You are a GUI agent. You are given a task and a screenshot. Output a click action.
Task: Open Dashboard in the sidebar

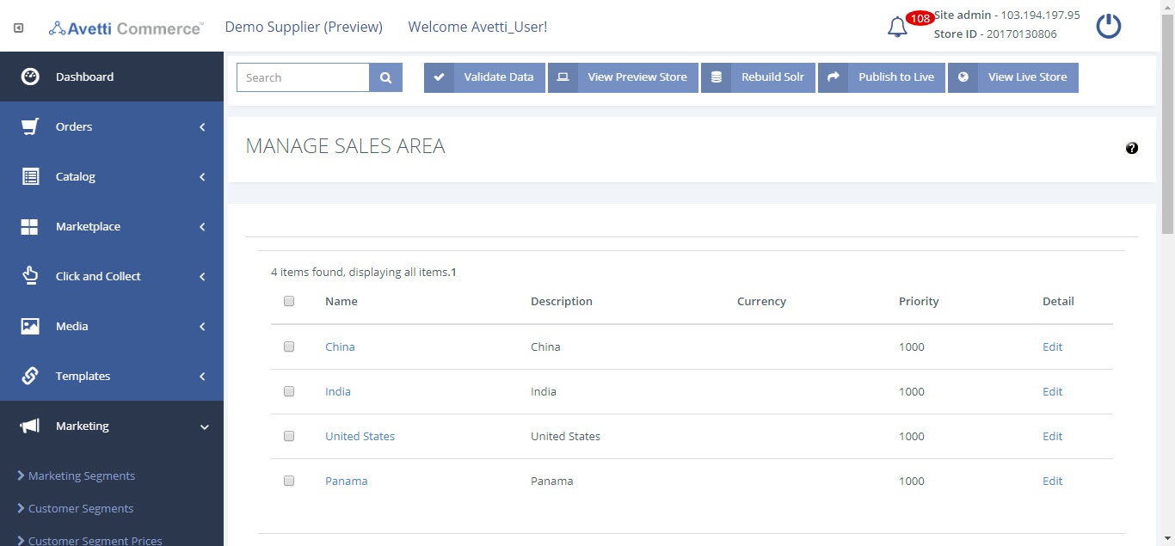[112, 77]
